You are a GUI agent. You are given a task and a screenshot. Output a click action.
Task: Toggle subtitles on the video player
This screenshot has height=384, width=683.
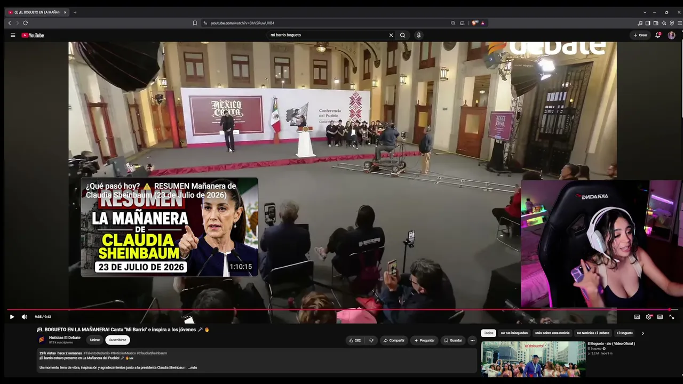tap(637, 317)
